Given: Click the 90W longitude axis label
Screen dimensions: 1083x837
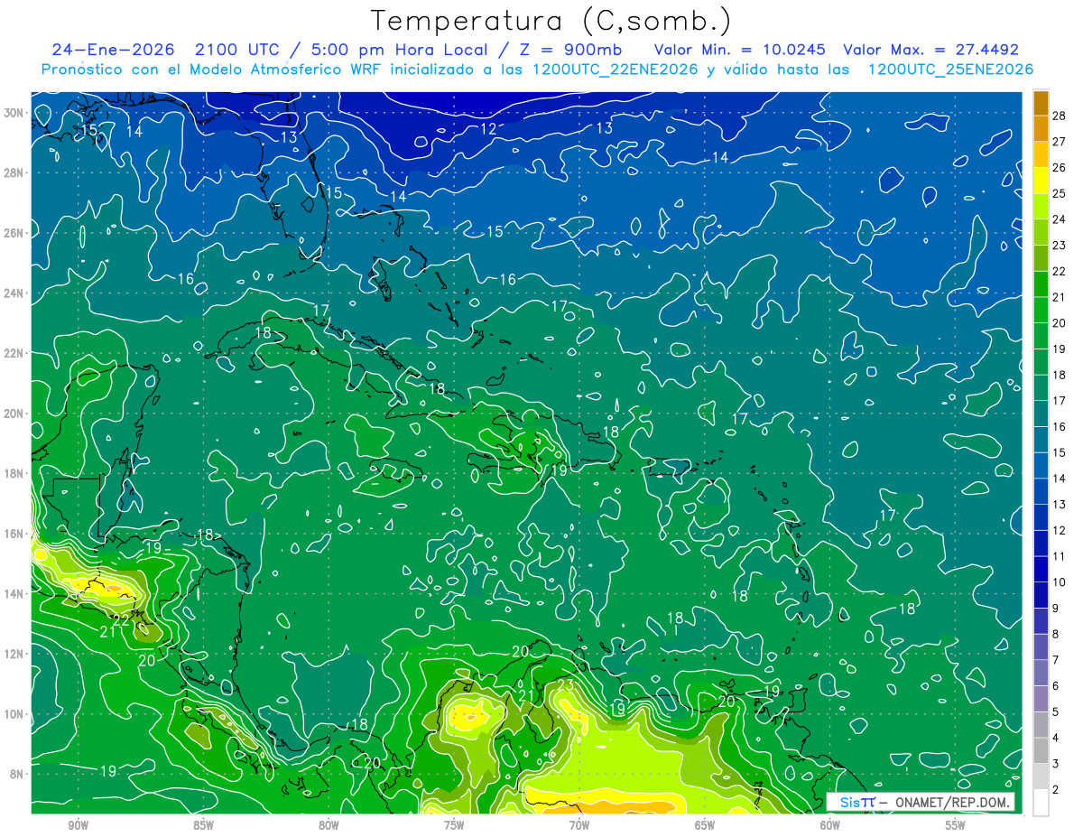Looking at the screenshot, I should point(78,825).
